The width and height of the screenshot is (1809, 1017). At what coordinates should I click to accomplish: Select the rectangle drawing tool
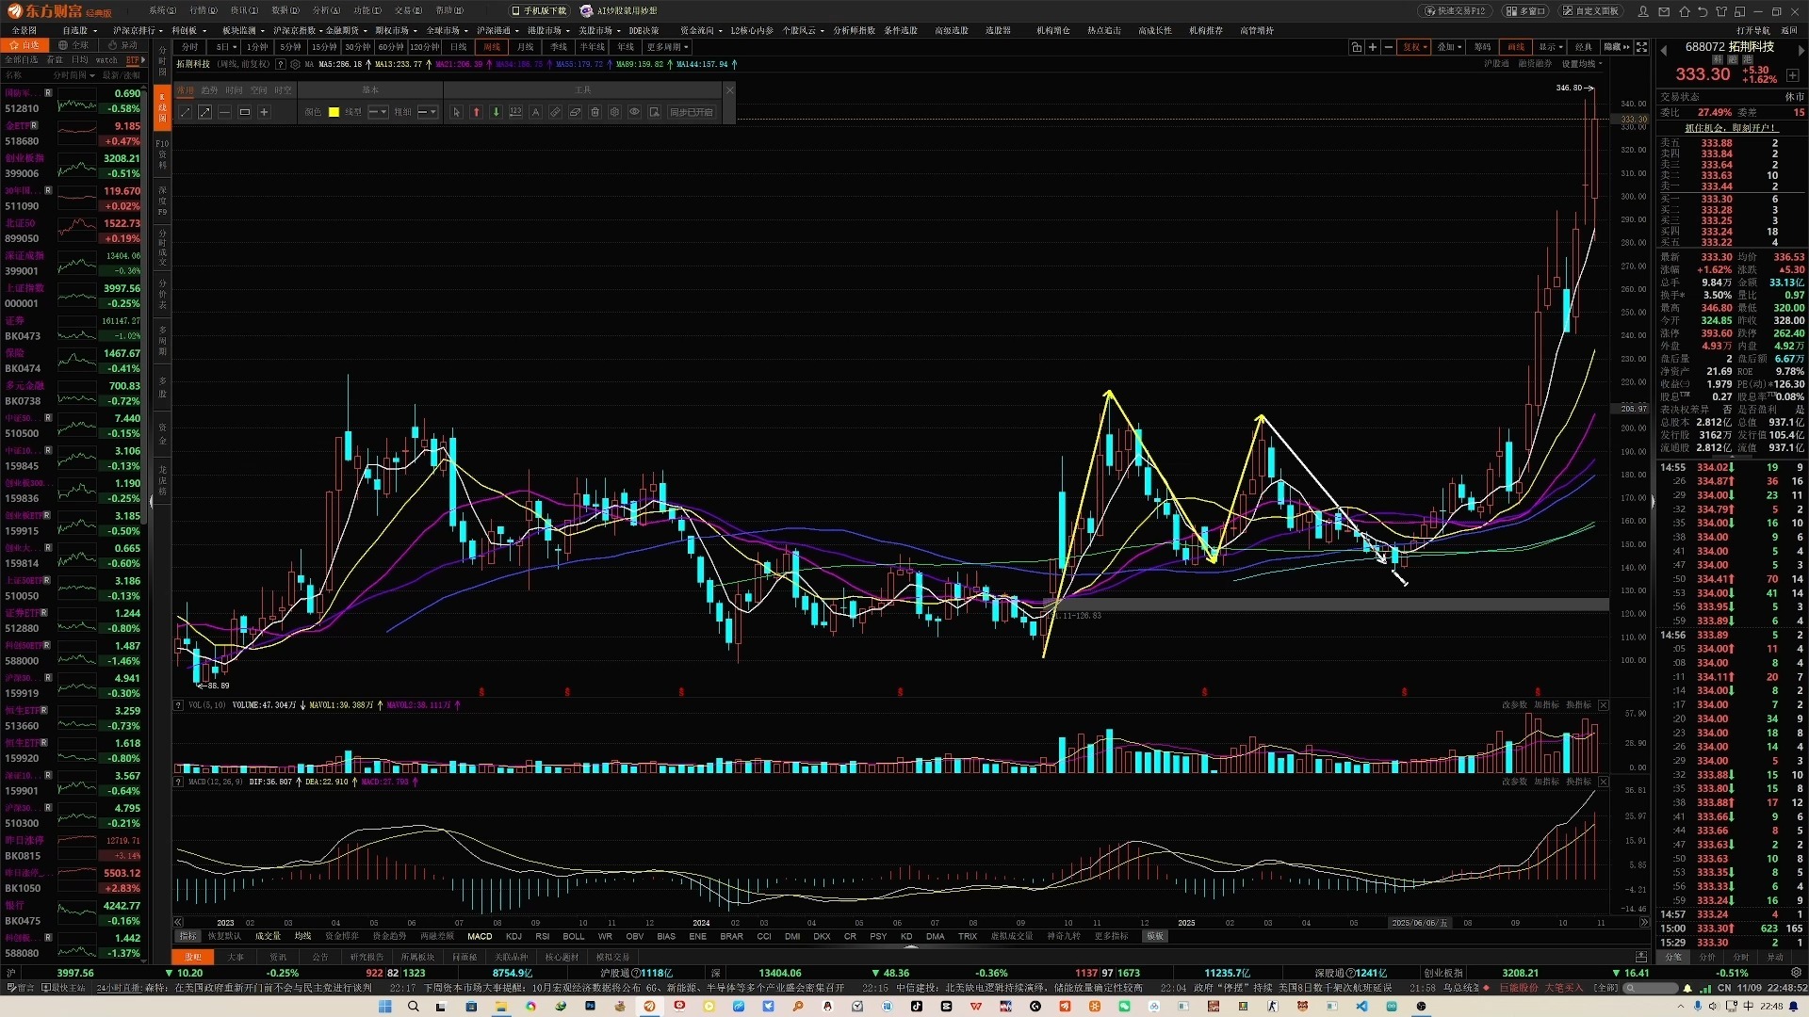coord(244,112)
